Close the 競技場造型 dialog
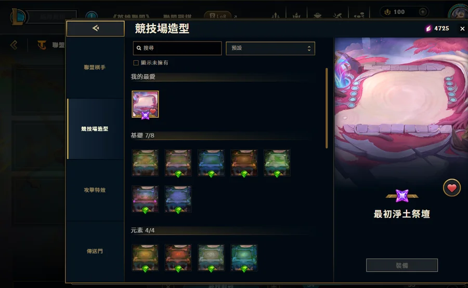468x288 pixels. pyautogui.click(x=462, y=29)
